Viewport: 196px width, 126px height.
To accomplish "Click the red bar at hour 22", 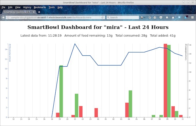I will coord(81,112).
